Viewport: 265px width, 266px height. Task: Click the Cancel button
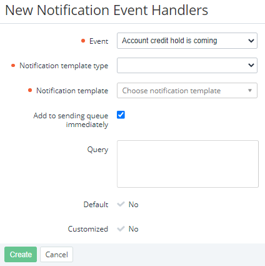point(57,254)
